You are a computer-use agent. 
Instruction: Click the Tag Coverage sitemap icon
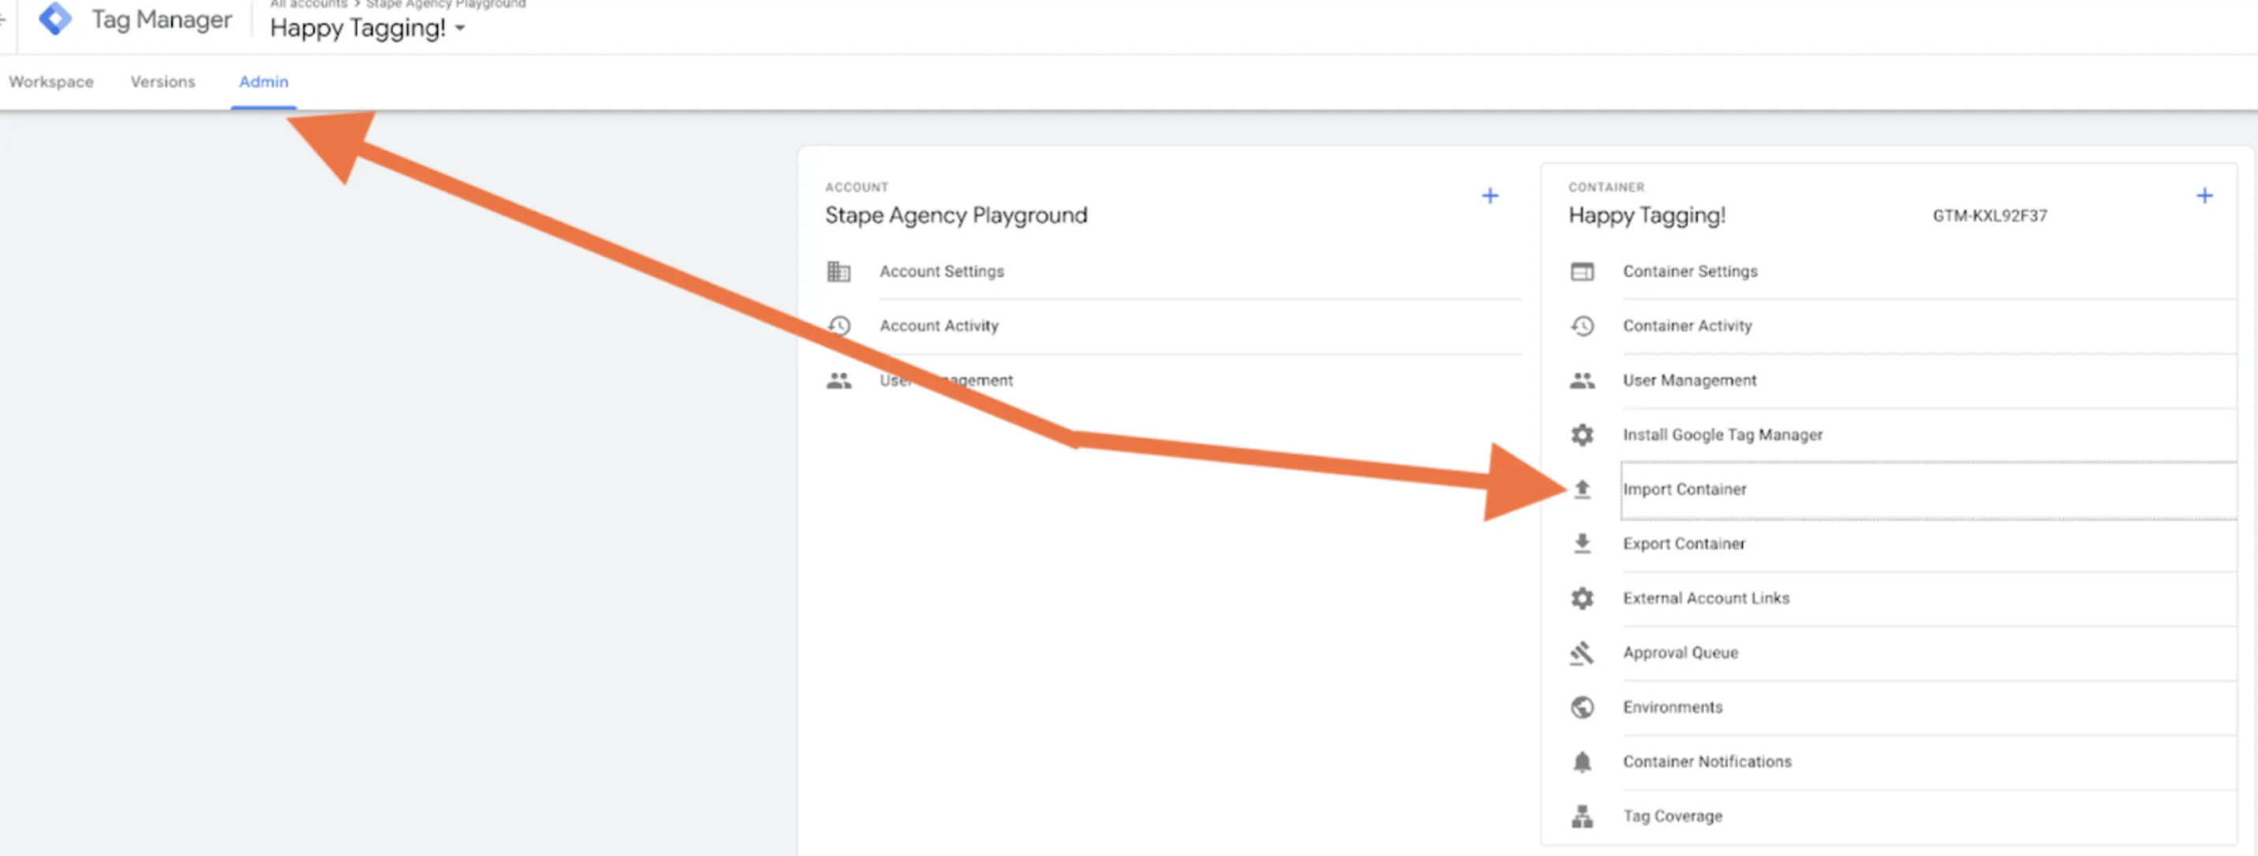(x=1582, y=817)
